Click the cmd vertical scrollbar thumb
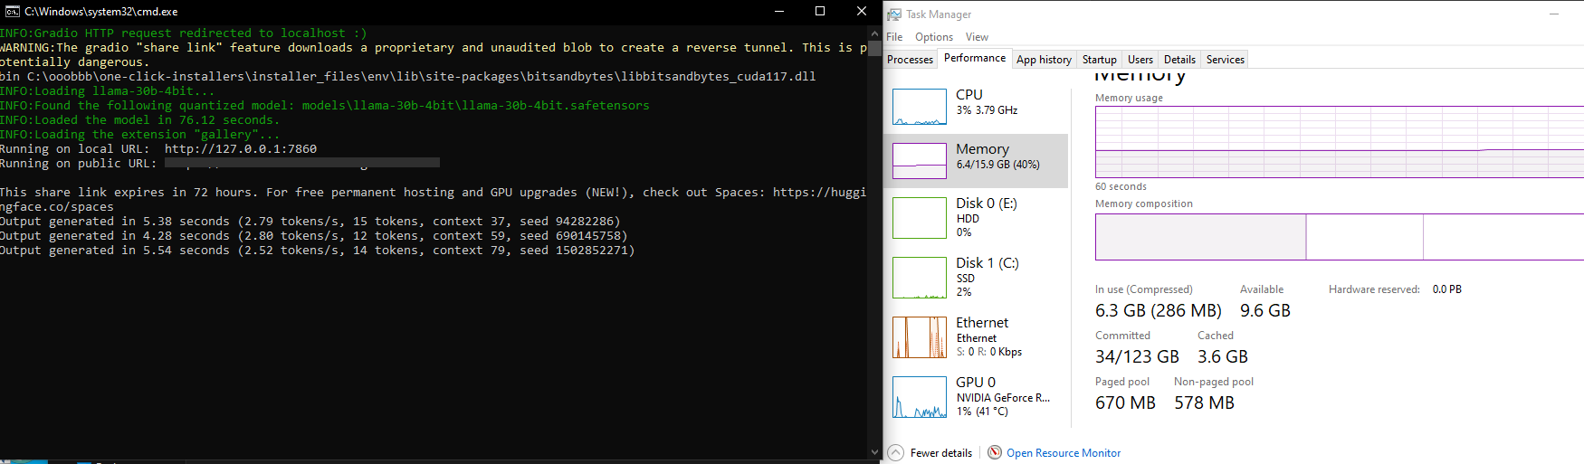The height and width of the screenshot is (464, 1584). pyautogui.click(x=874, y=48)
